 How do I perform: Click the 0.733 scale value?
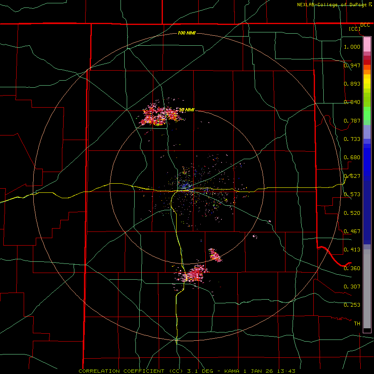click(x=352, y=139)
